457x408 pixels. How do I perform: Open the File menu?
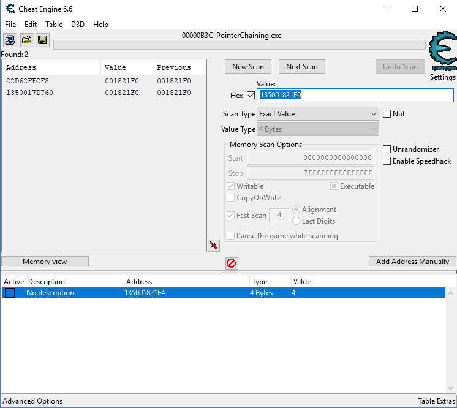[x=10, y=25]
